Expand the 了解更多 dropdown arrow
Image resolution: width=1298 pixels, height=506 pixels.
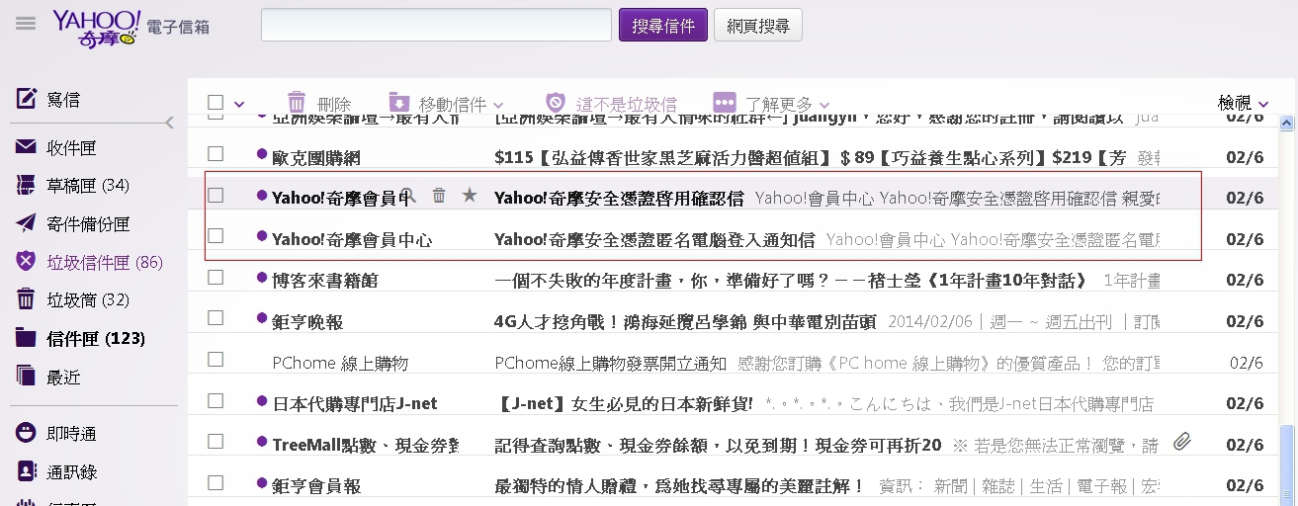[x=823, y=106]
